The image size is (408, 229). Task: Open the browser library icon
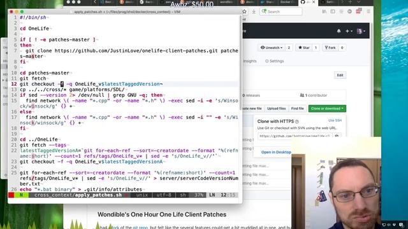tap(324, 11)
